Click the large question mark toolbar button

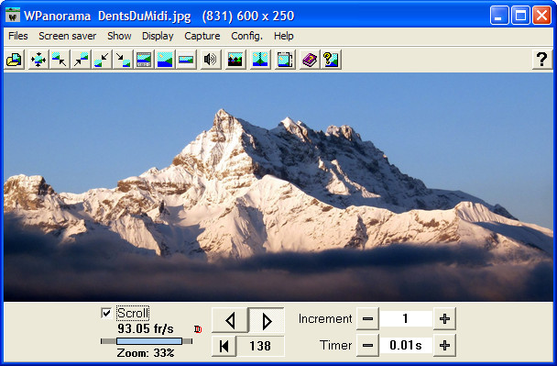pyautogui.click(x=541, y=60)
